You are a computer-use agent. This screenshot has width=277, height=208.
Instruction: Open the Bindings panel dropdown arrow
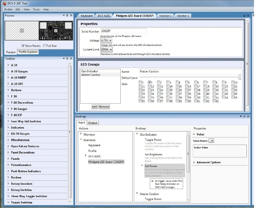point(241,117)
